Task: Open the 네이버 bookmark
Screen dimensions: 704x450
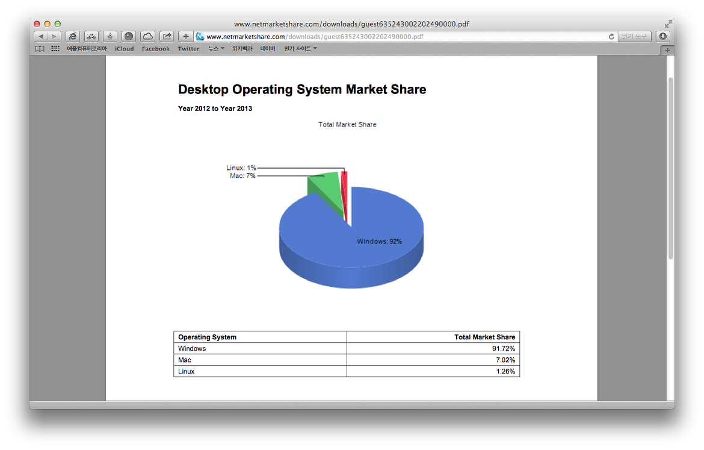Action: (x=268, y=49)
